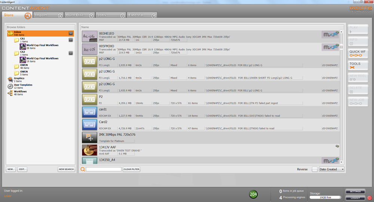The height and width of the screenshot is (202, 374).
Task: Select the P2 item with 61 items
Action: [x=210, y=100]
